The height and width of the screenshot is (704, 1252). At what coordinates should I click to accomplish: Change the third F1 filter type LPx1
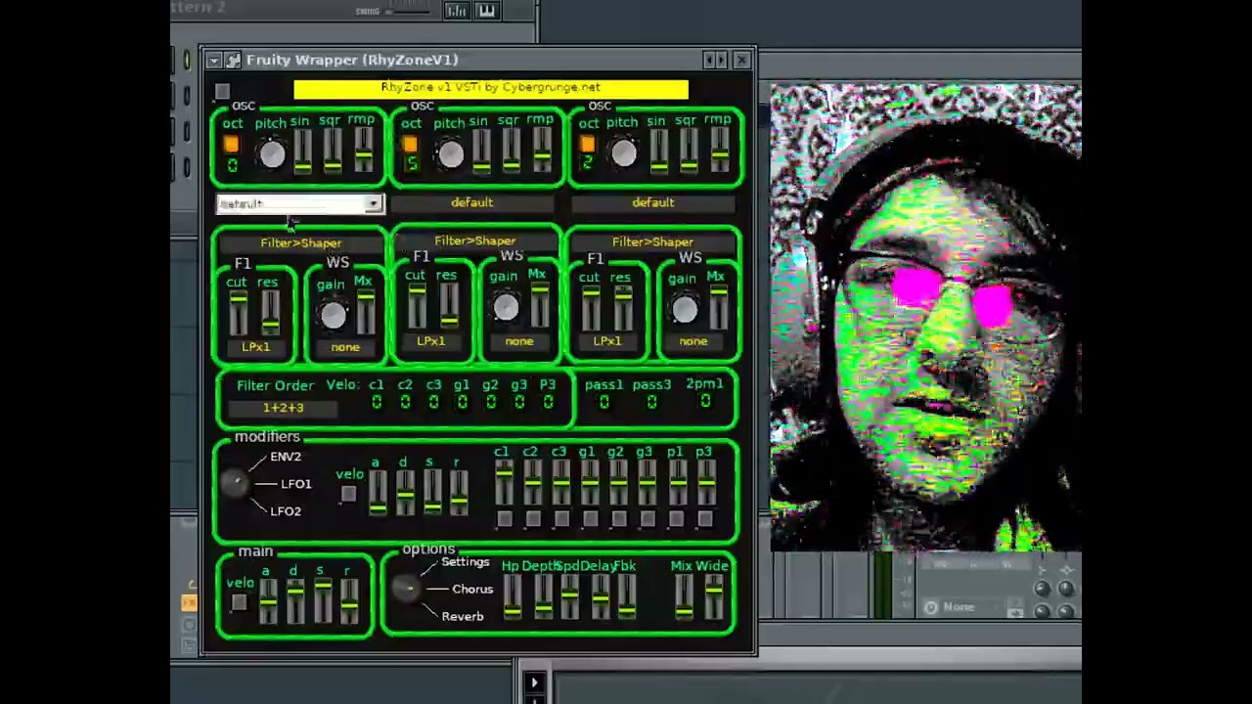tap(607, 341)
